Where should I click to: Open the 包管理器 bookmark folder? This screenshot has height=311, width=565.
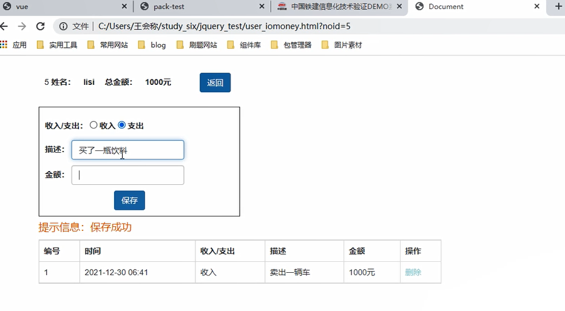pyautogui.click(x=291, y=45)
